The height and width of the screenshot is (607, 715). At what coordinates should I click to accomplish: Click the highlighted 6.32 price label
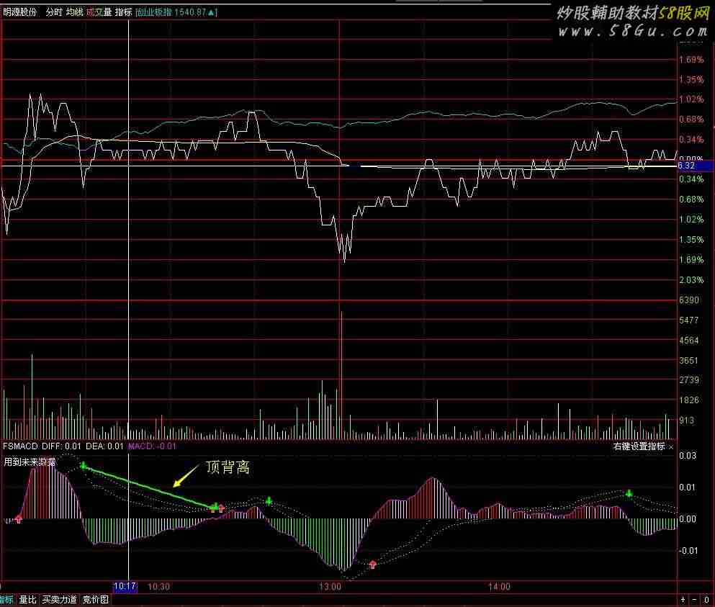(x=695, y=166)
